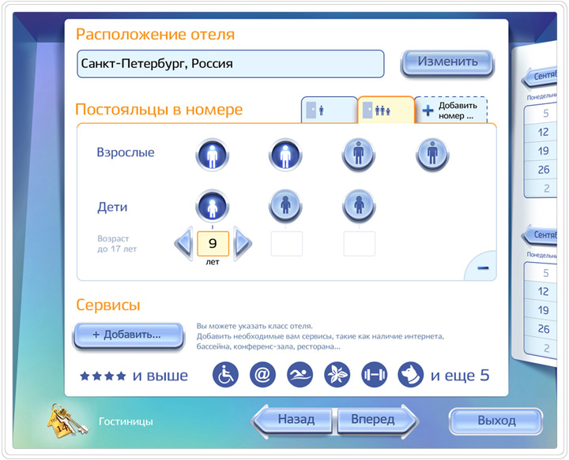Increase child age with right arrow
Screen dimensions: 569x460
tap(243, 244)
